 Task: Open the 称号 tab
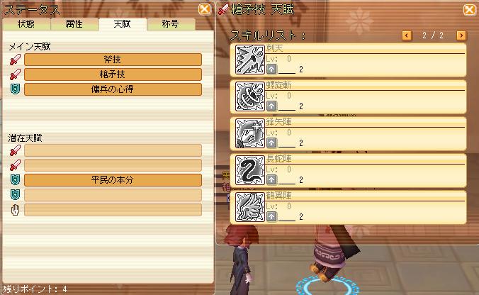(x=171, y=24)
